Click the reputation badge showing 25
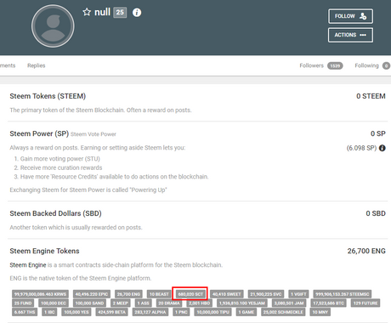 (x=120, y=13)
